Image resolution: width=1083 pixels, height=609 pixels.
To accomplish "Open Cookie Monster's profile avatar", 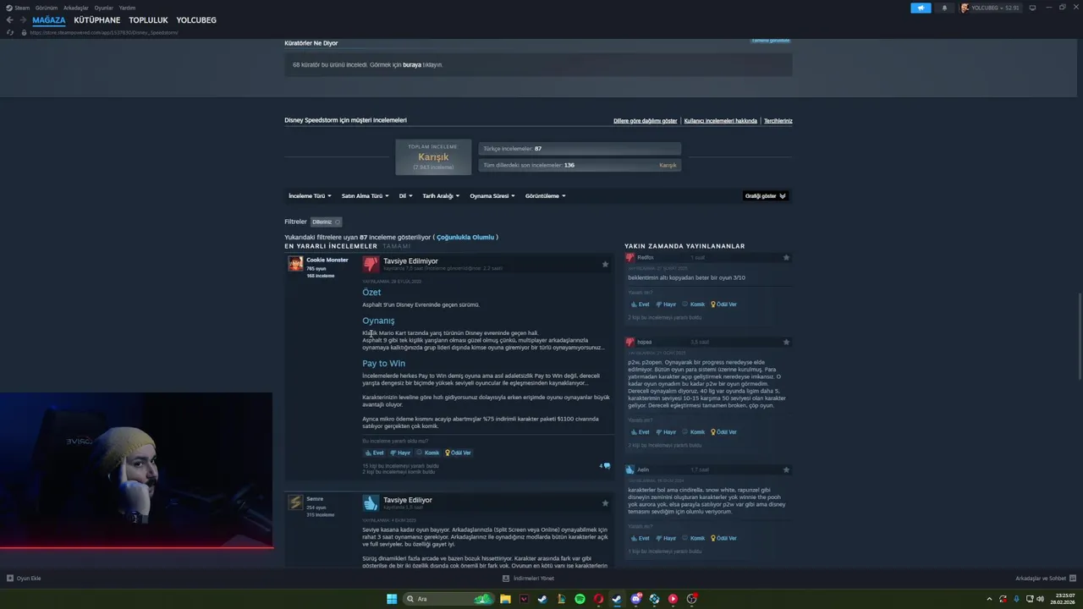I will point(295,264).
